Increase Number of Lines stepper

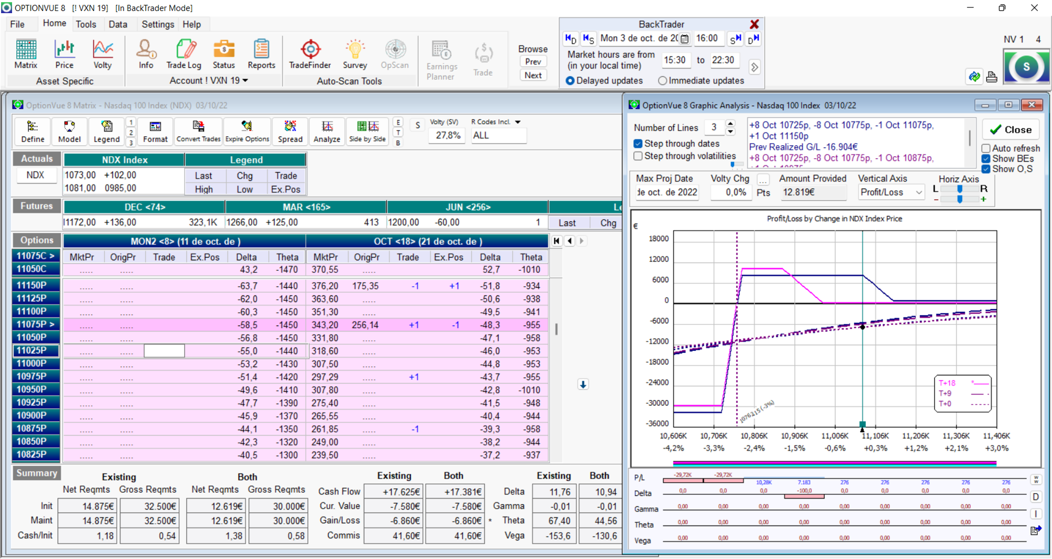tap(730, 123)
